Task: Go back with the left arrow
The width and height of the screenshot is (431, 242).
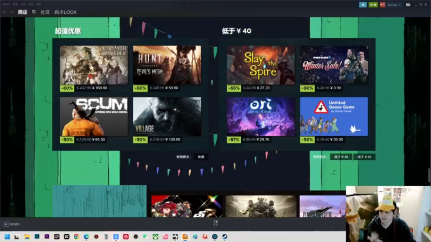Action: [5, 12]
